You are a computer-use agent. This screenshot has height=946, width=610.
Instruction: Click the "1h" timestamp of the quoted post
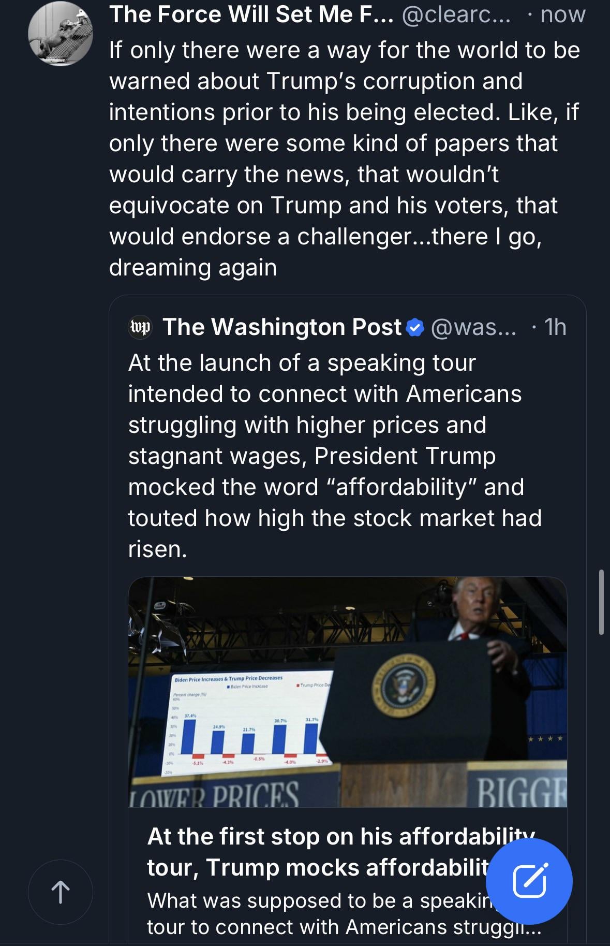pos(555,327)
